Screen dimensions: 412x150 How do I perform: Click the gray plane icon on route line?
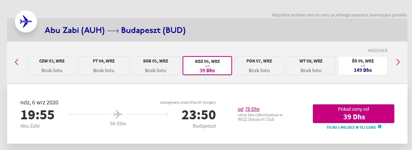pos(118,114)
